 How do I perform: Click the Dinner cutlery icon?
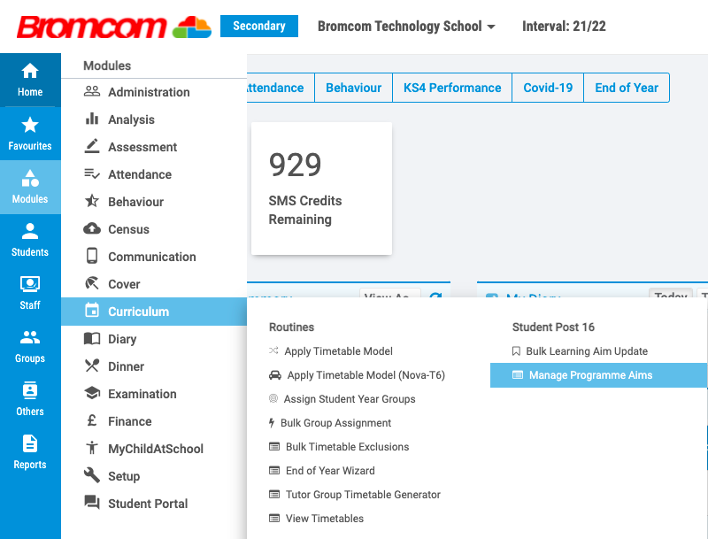[x=92, y=366]
